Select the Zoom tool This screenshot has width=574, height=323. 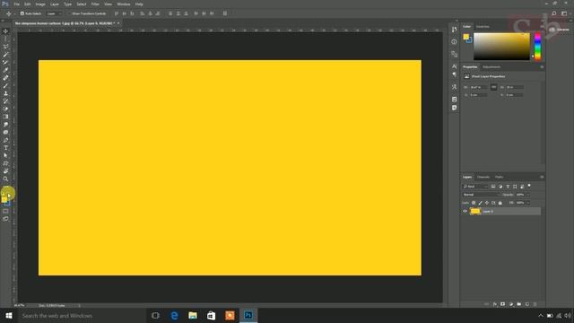pos(5,179)
